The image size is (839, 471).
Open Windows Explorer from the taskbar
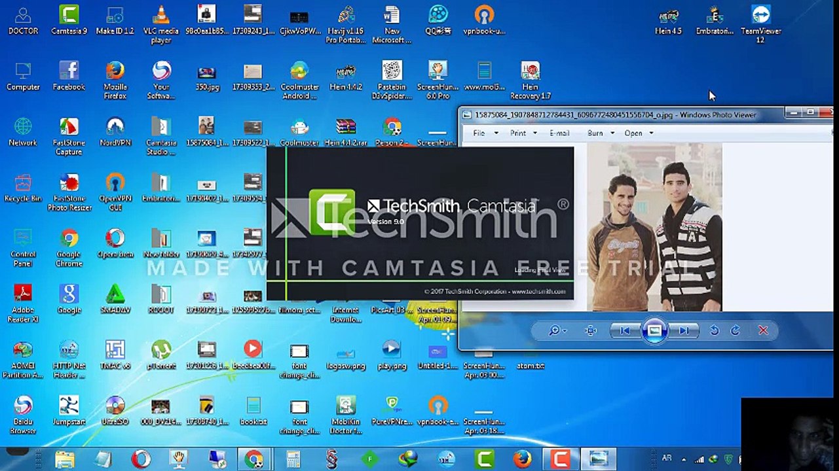pyautogui.click(x=65, y=459)
